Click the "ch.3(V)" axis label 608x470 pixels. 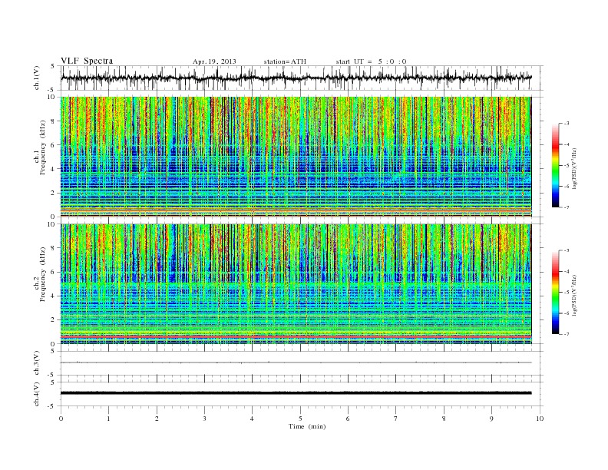click(37, 363)
